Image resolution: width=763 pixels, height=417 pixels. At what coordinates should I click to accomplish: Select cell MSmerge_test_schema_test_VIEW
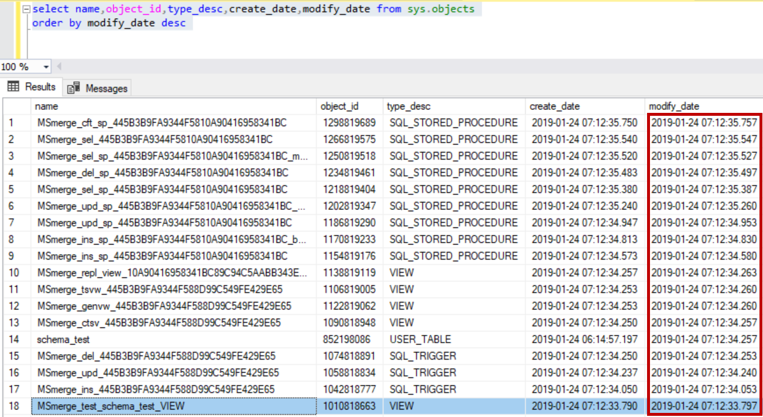[x=174, y=406]
